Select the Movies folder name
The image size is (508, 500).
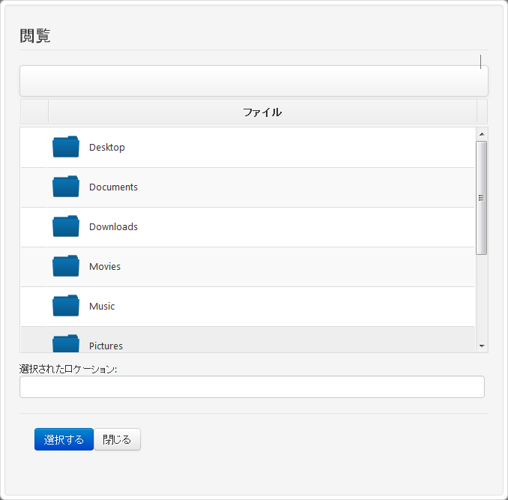coord(105,266)
